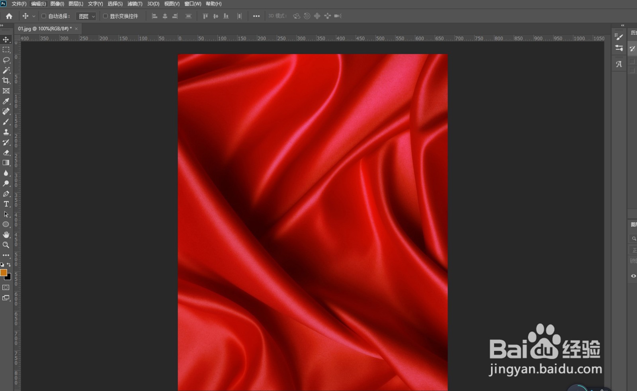
Task: Select the Zoom tool
Action: point(6,245)
